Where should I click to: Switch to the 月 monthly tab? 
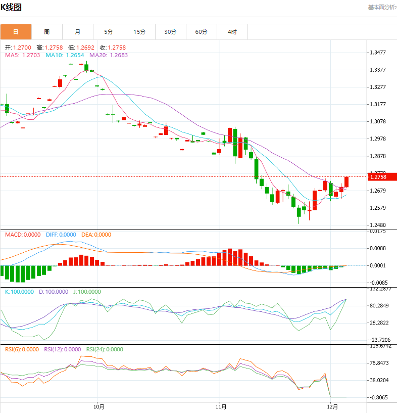click(78, 32)
